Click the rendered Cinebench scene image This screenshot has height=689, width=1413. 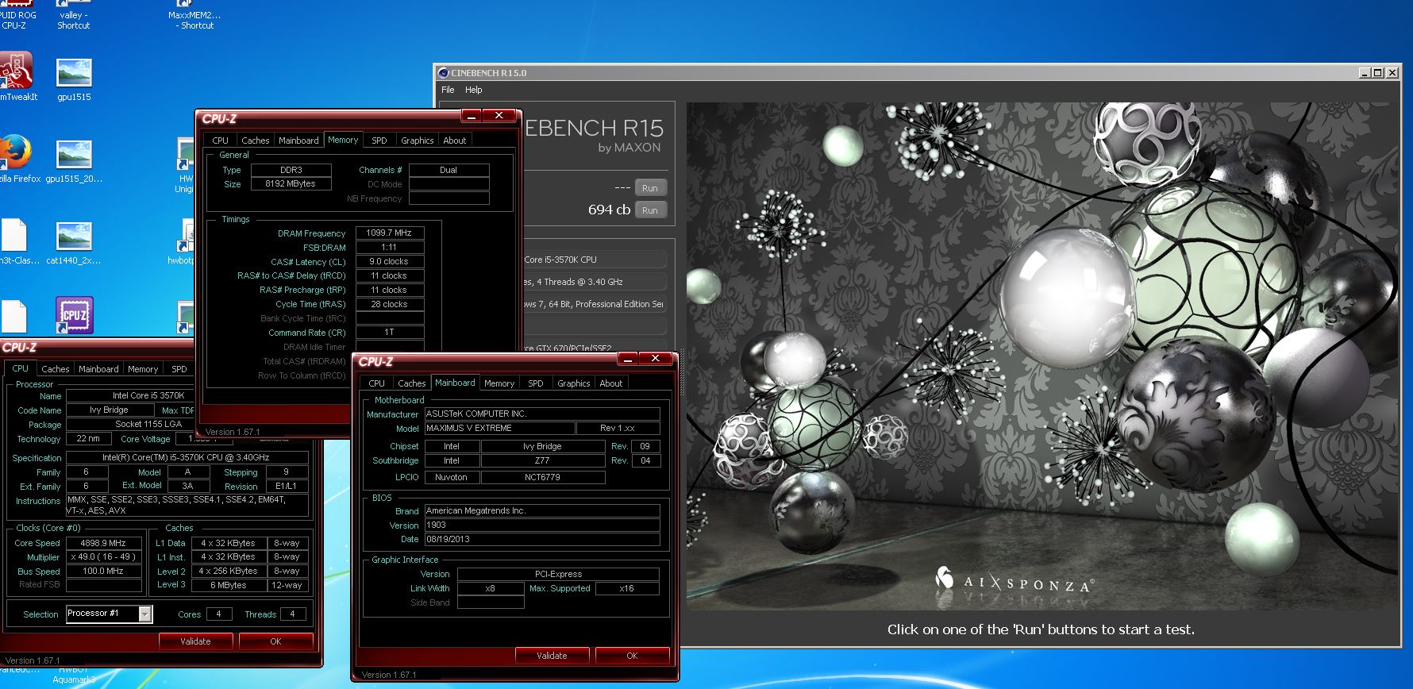pyautogui.click(x=1041, y=356)
